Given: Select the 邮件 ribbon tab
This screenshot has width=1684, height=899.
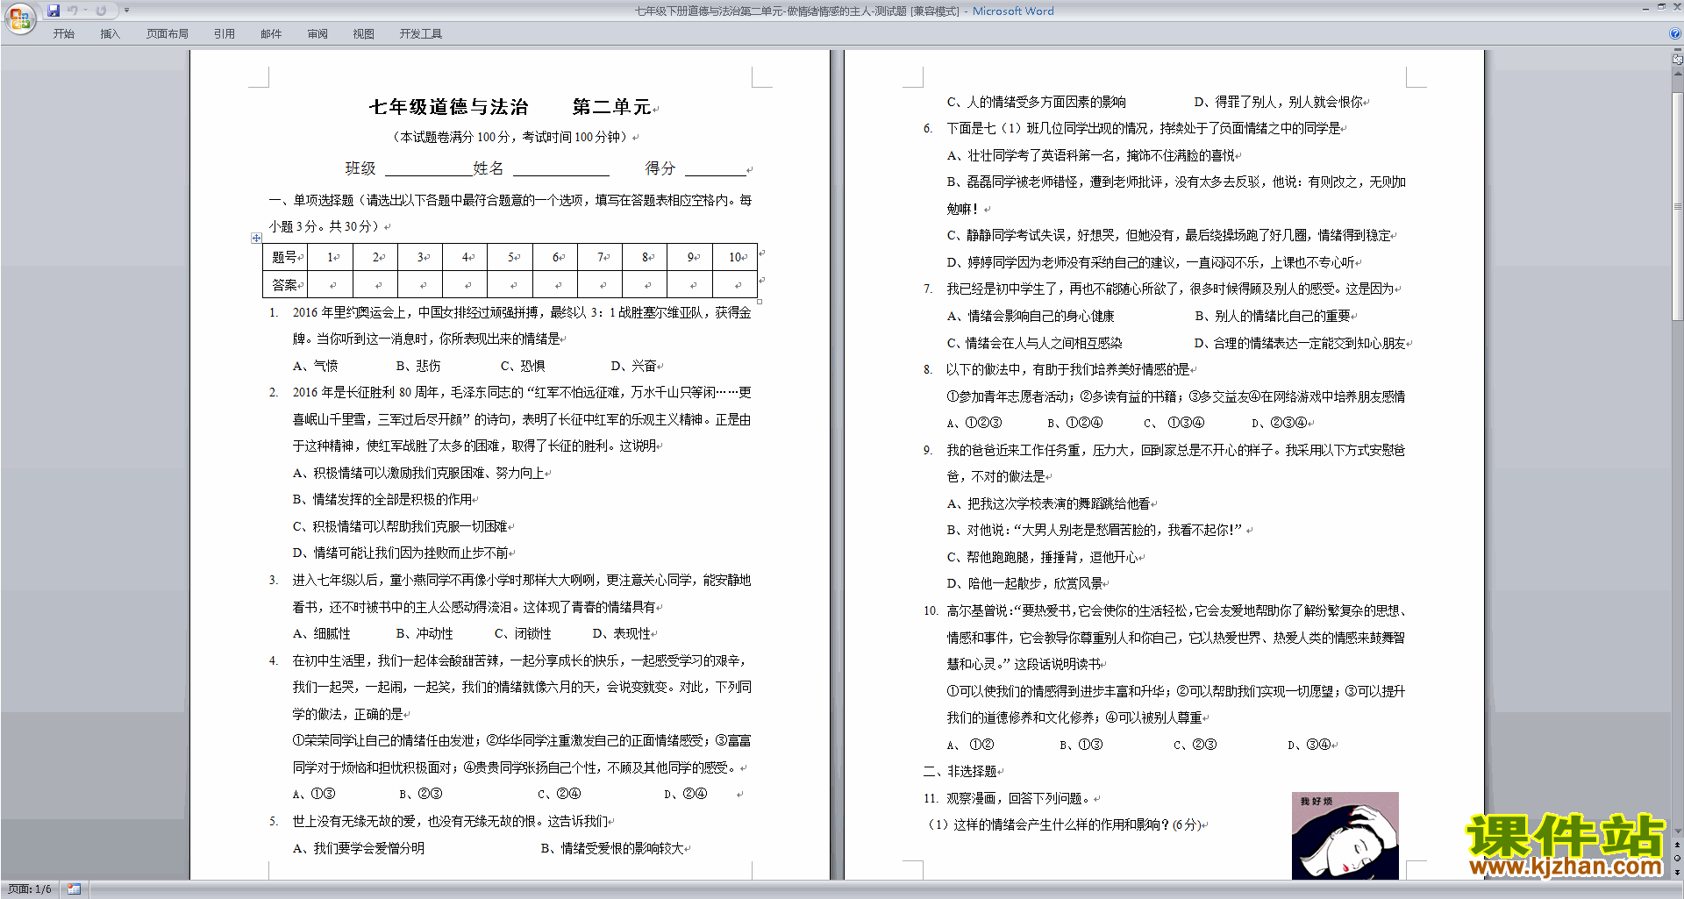Looking at the screenshot, I should pos(271,34).
